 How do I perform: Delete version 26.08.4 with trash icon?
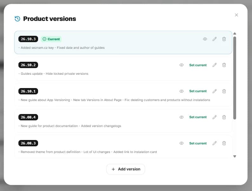point(224,117)
